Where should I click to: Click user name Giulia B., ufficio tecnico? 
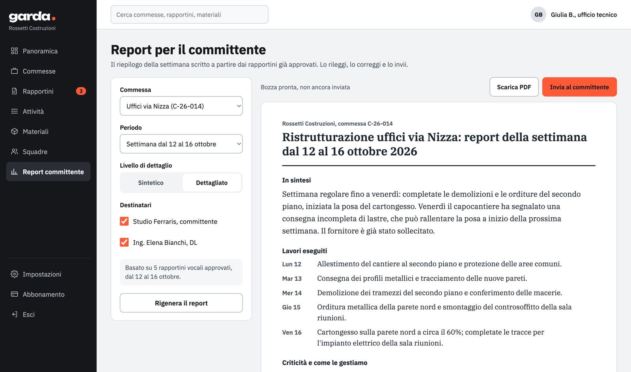(x=584, y=15)
